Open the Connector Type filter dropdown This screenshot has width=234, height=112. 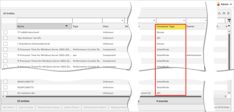pos(184,21)
